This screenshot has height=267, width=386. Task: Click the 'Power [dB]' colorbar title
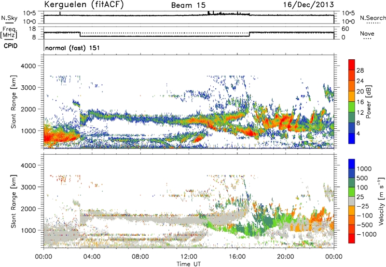[x=368, y=102]
